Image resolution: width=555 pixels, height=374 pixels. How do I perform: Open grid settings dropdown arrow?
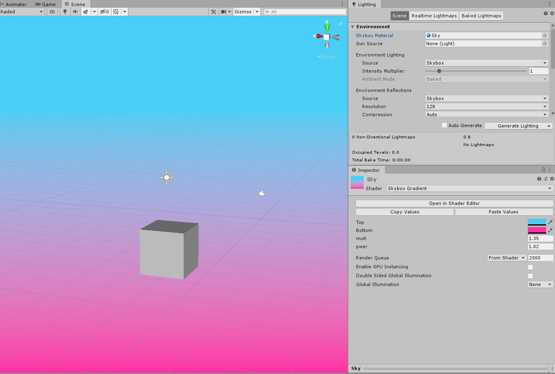click(125, 12)
